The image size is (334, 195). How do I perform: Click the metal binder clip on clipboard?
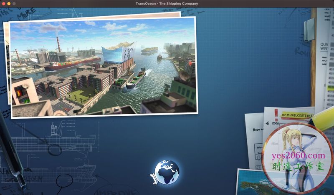click(309, 29)
